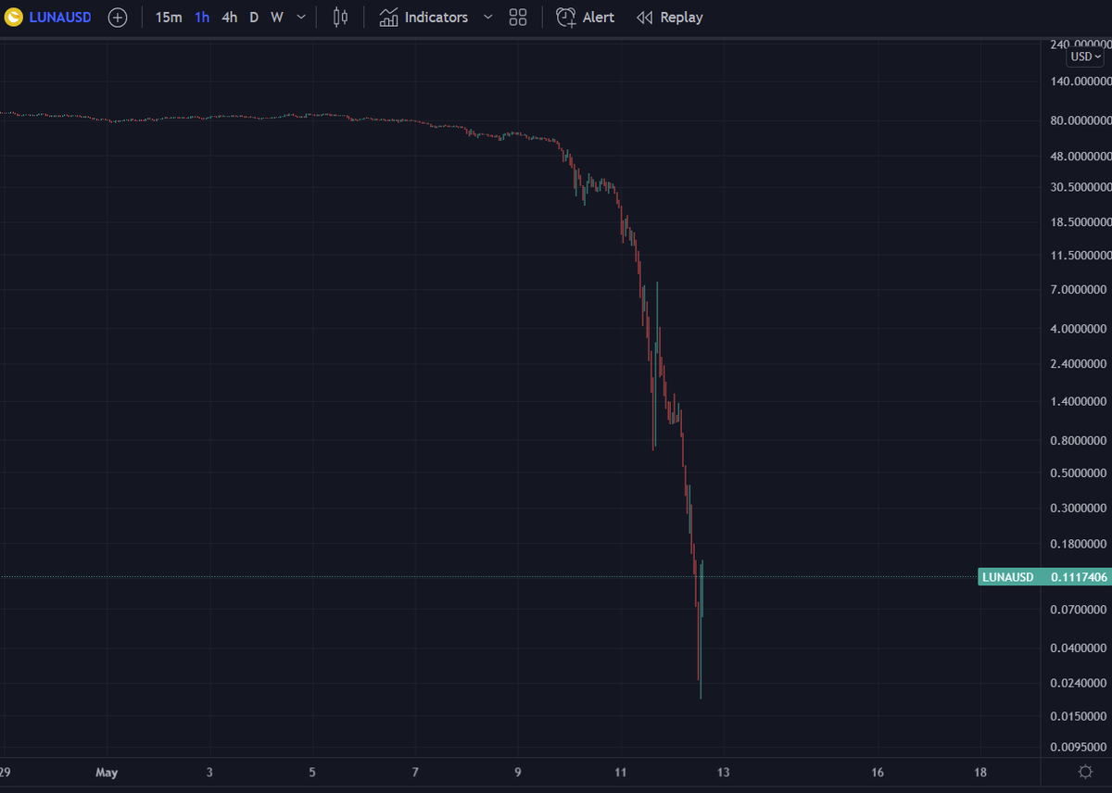Click the 7.0000000 price axis label

click(1080, 291)
